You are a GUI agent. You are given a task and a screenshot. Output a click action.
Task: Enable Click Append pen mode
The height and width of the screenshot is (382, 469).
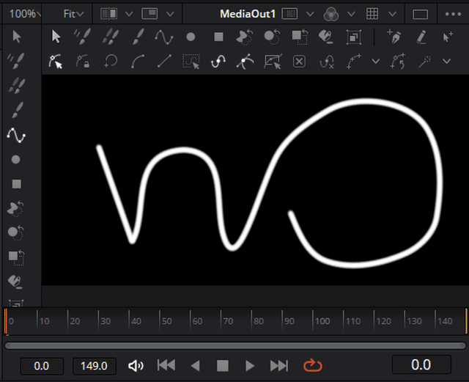click(394, 37)
